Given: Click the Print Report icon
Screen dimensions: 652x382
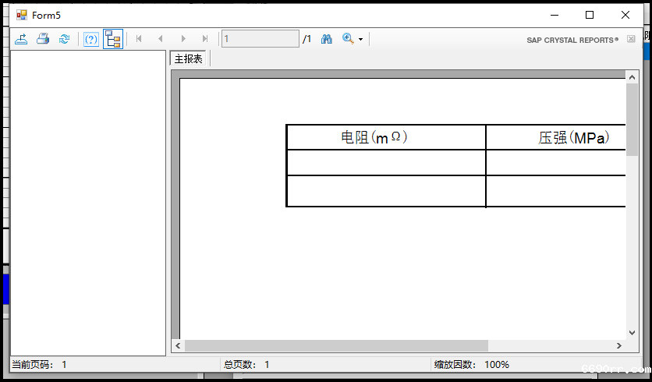Looking at the screenshot, I should click(x=43, y=39).
